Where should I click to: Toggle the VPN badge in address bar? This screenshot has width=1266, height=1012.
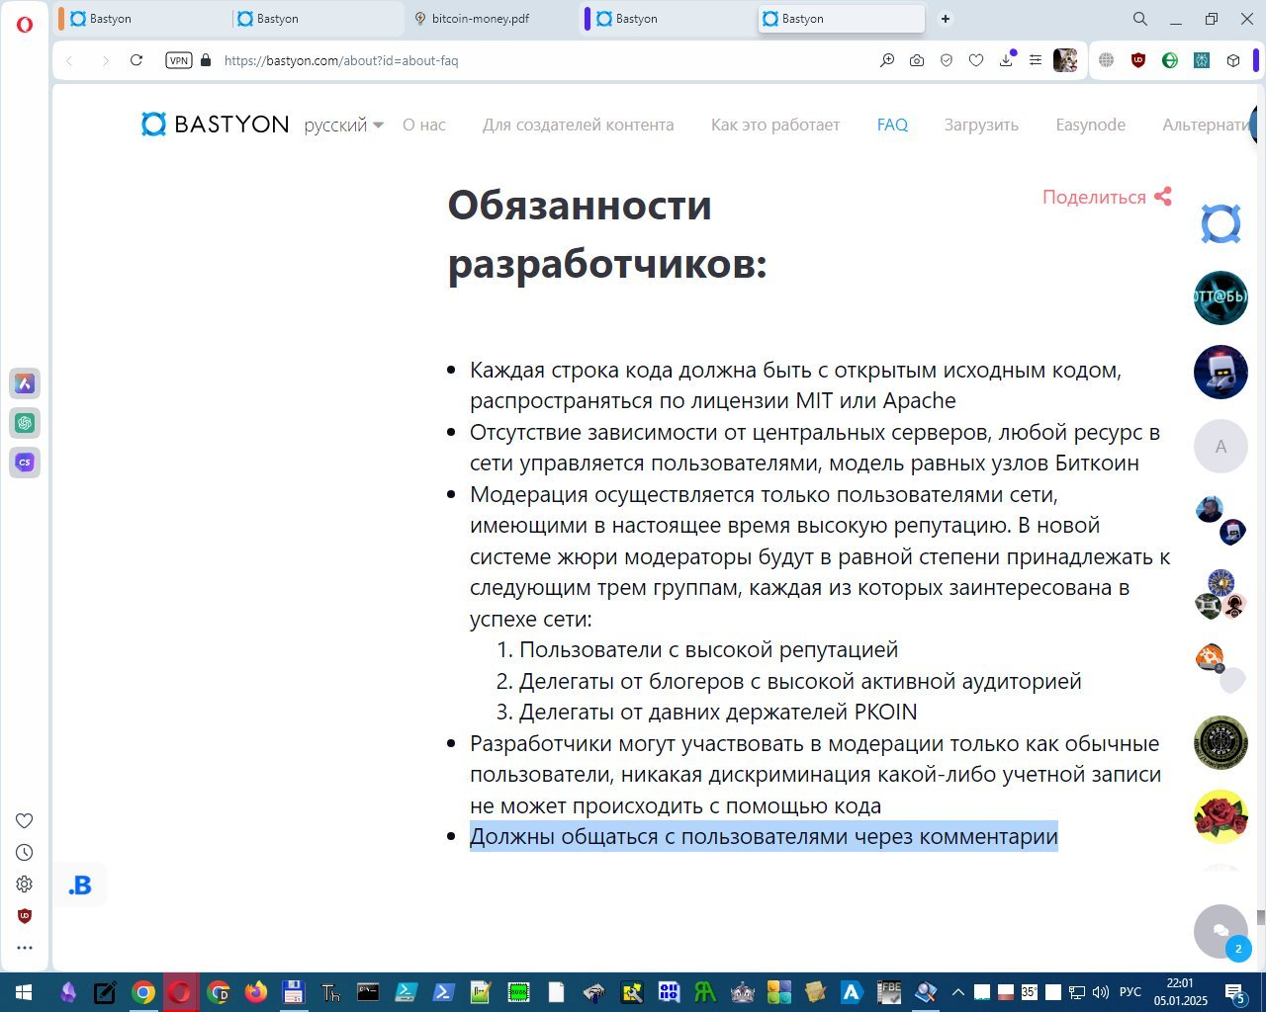pyautogui.click(x=179, y=60)
